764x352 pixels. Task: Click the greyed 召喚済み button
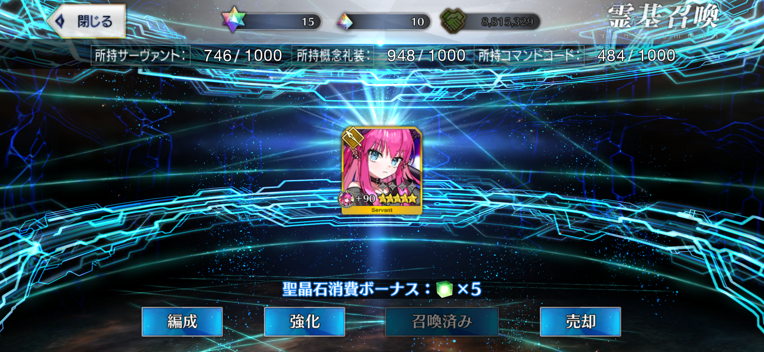tap(442, 322)
